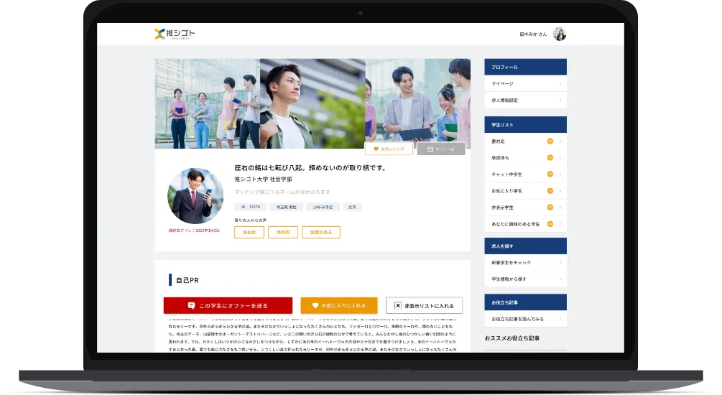This screenshot has height=395, width=722.
Task: Click the 真面目 trait tag
Action: tap(249, 233)
